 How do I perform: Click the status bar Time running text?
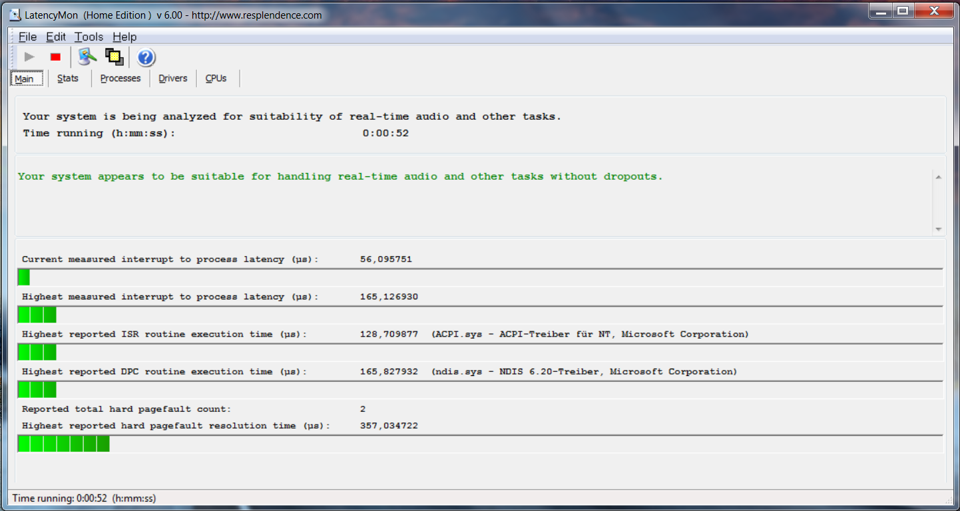(x=84, y=498)
